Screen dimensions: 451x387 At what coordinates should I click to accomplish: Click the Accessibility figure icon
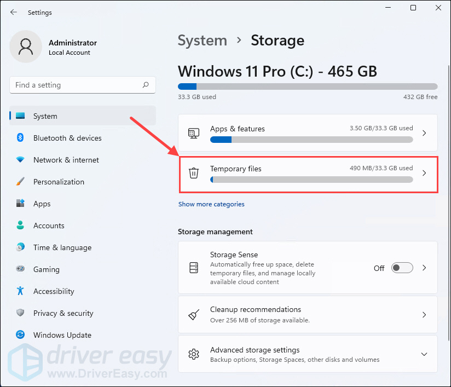point(20,291)
